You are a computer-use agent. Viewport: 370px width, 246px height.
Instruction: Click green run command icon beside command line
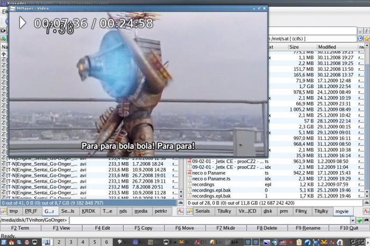tap(359, 220)
